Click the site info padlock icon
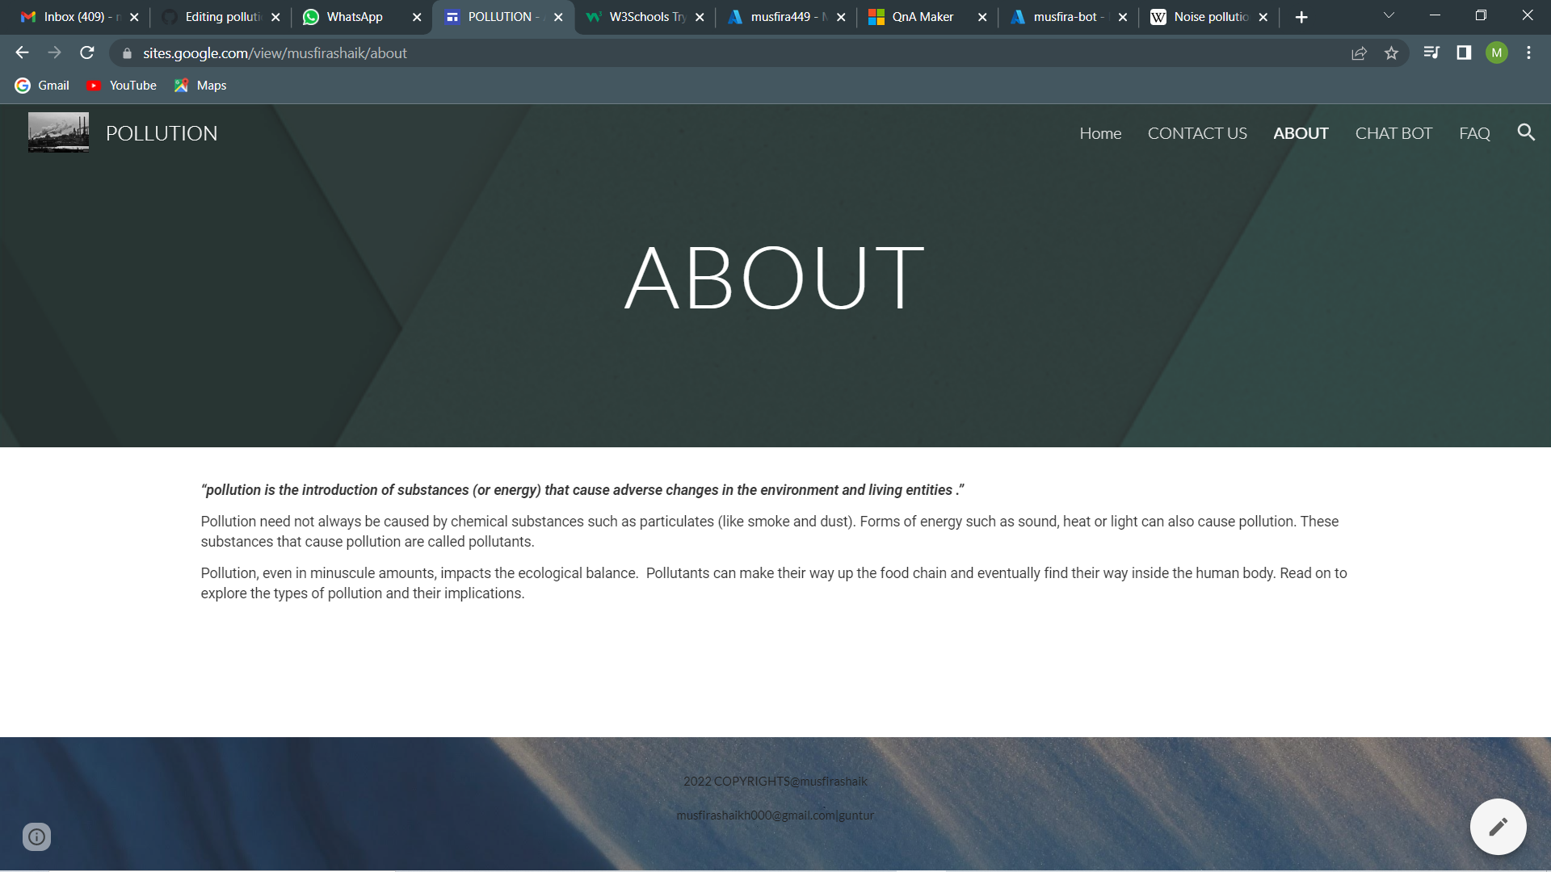This screenshot has height=872, width=1551. pyautogui.click(x=127, y=53)
